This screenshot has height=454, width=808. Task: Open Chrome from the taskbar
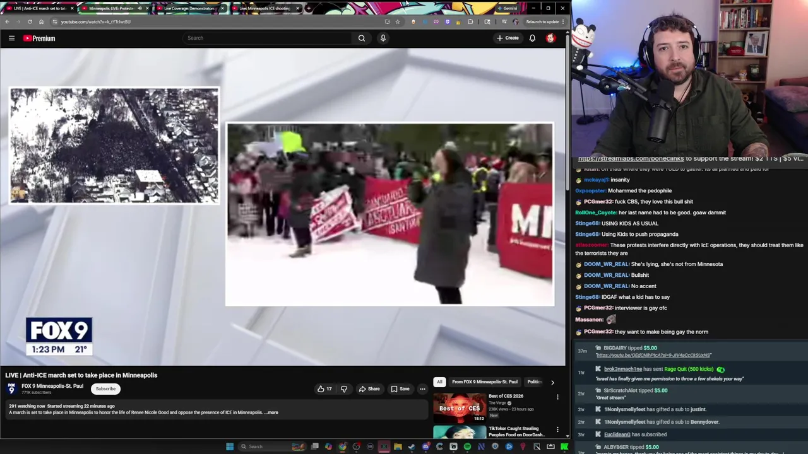[x=342, y=446]
